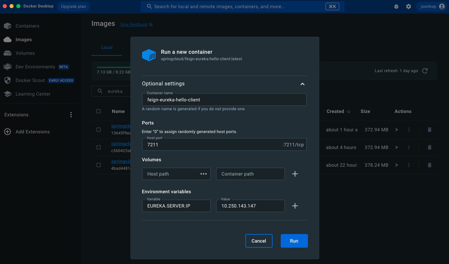Screen dimensions: 449x264
Task: Click the Dev Environments cube icon
Action: coord(7,67)
